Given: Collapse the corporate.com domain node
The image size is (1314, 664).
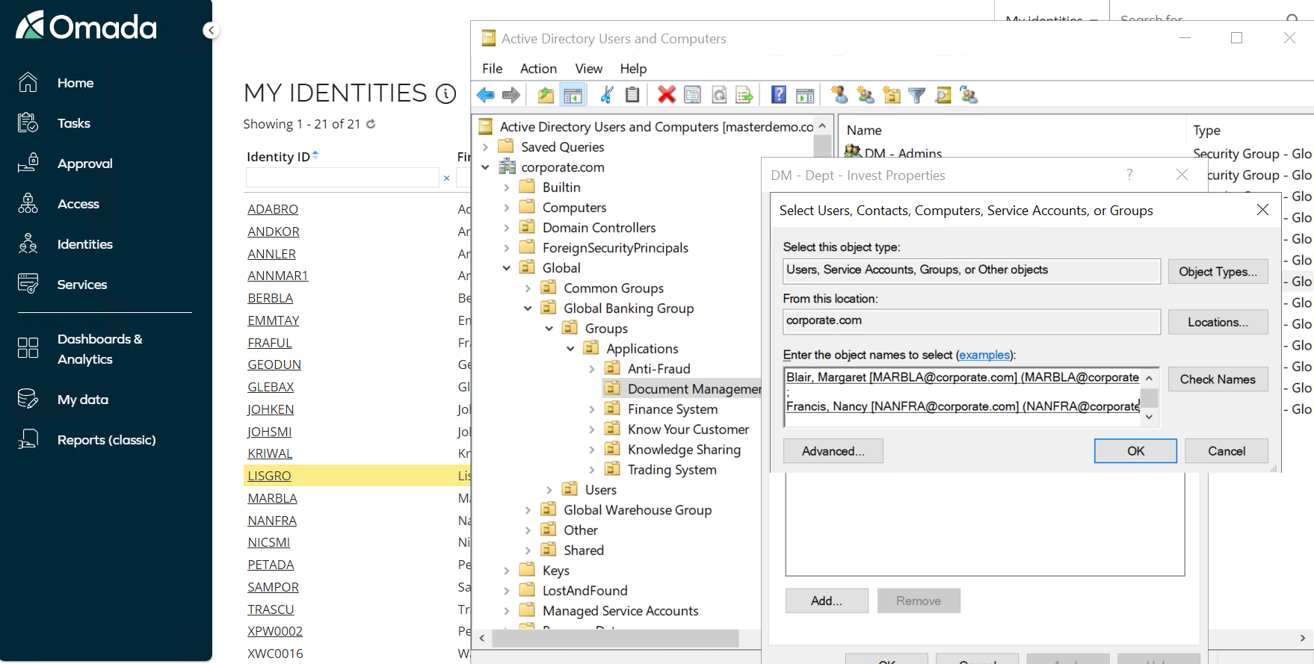Looking at the screenshot, I should (x=485, y=167).
